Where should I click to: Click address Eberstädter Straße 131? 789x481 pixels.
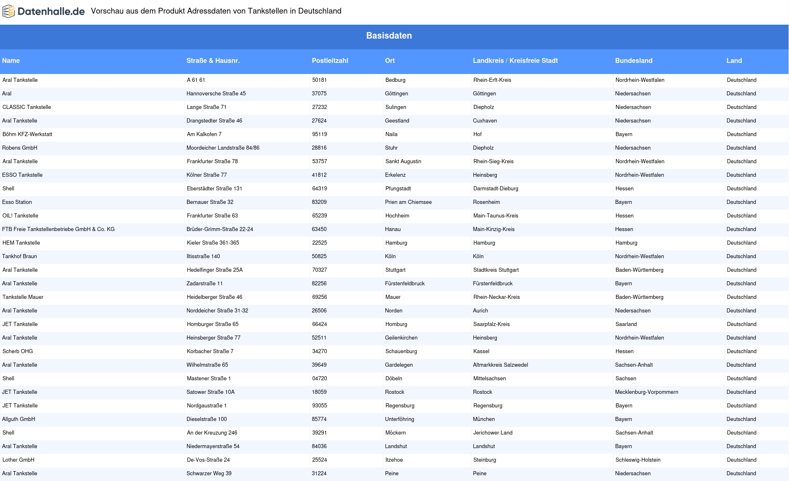coord(215,189)
